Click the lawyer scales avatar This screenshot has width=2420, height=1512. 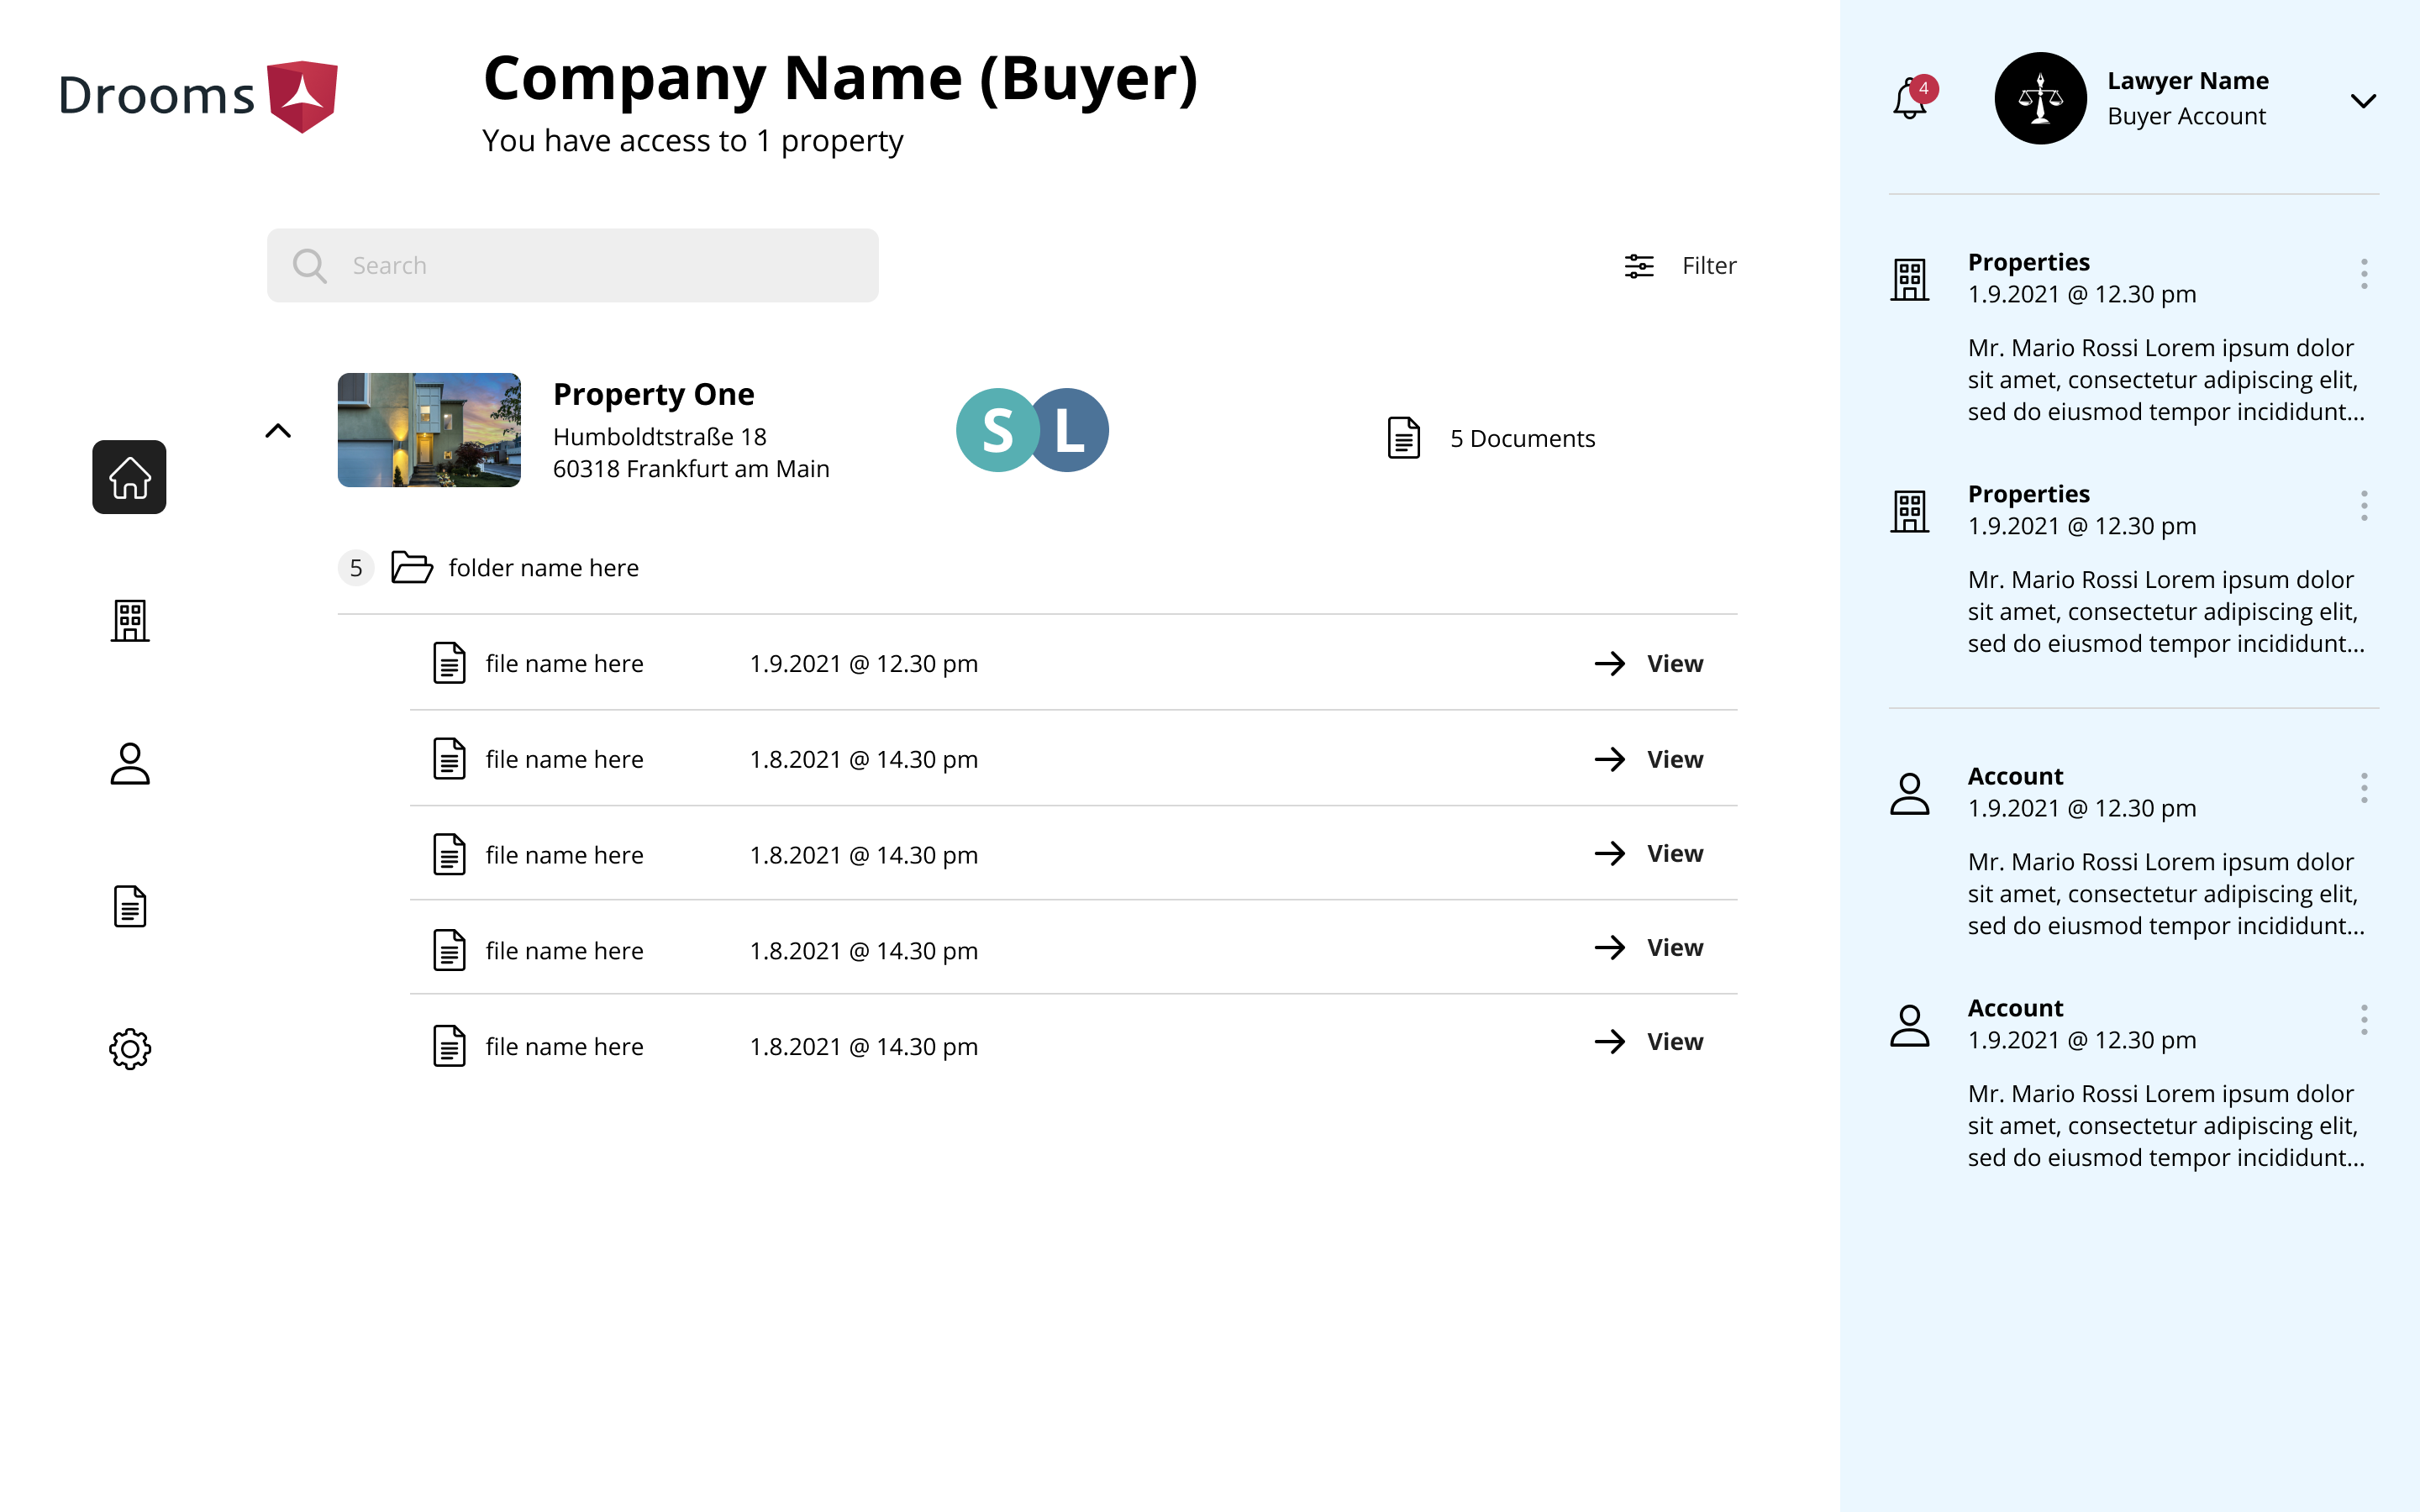[2040, 98]
